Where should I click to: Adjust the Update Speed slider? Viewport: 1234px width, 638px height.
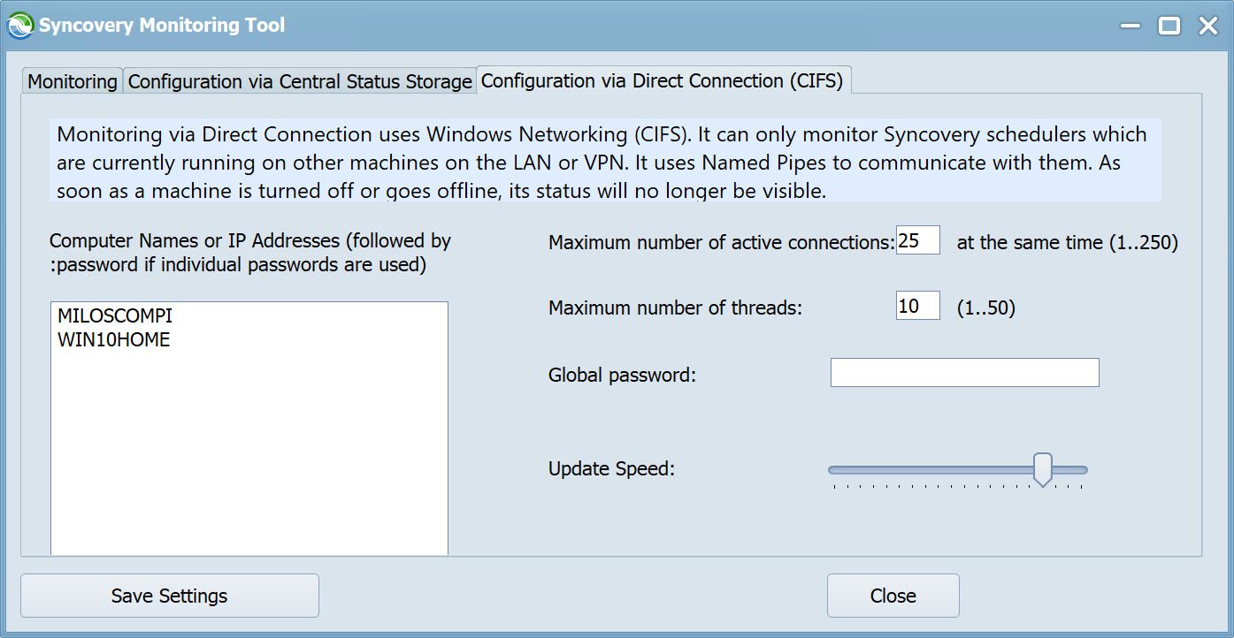(x=1043, y=469)
